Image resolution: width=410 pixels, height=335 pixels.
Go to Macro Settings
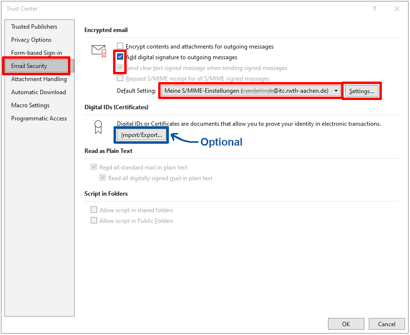(31, 105)
